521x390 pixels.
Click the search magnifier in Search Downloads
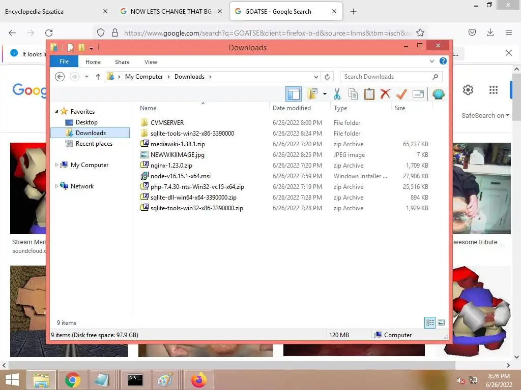coord(436,77)
